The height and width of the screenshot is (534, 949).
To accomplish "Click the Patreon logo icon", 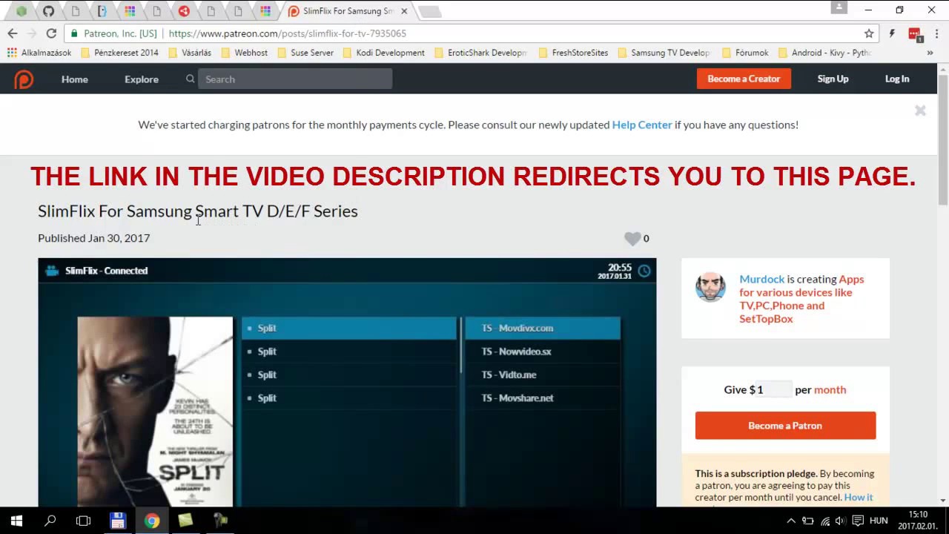I will tap(24, 79).
